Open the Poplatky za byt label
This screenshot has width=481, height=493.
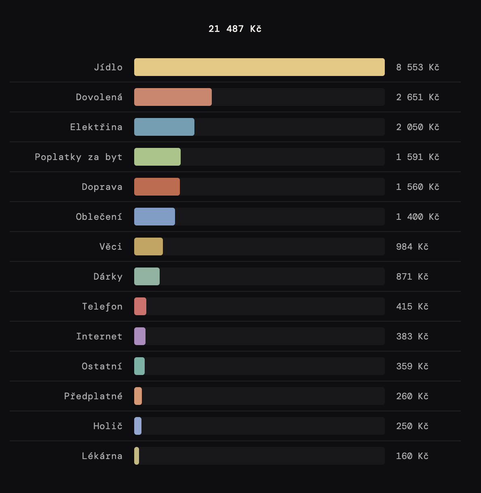[78, 157]
